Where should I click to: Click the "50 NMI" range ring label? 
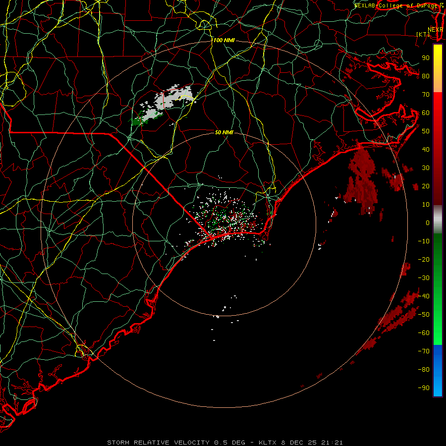pos(224,132)
